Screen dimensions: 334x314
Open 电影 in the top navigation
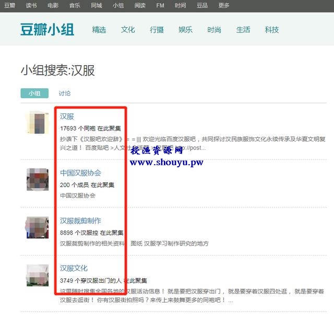pos(53,5)
